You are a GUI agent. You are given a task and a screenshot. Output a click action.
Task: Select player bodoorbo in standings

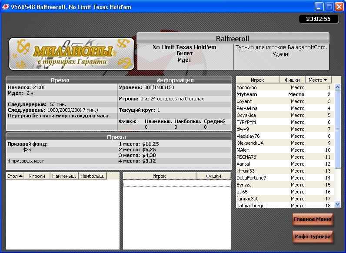click(285, 87)
